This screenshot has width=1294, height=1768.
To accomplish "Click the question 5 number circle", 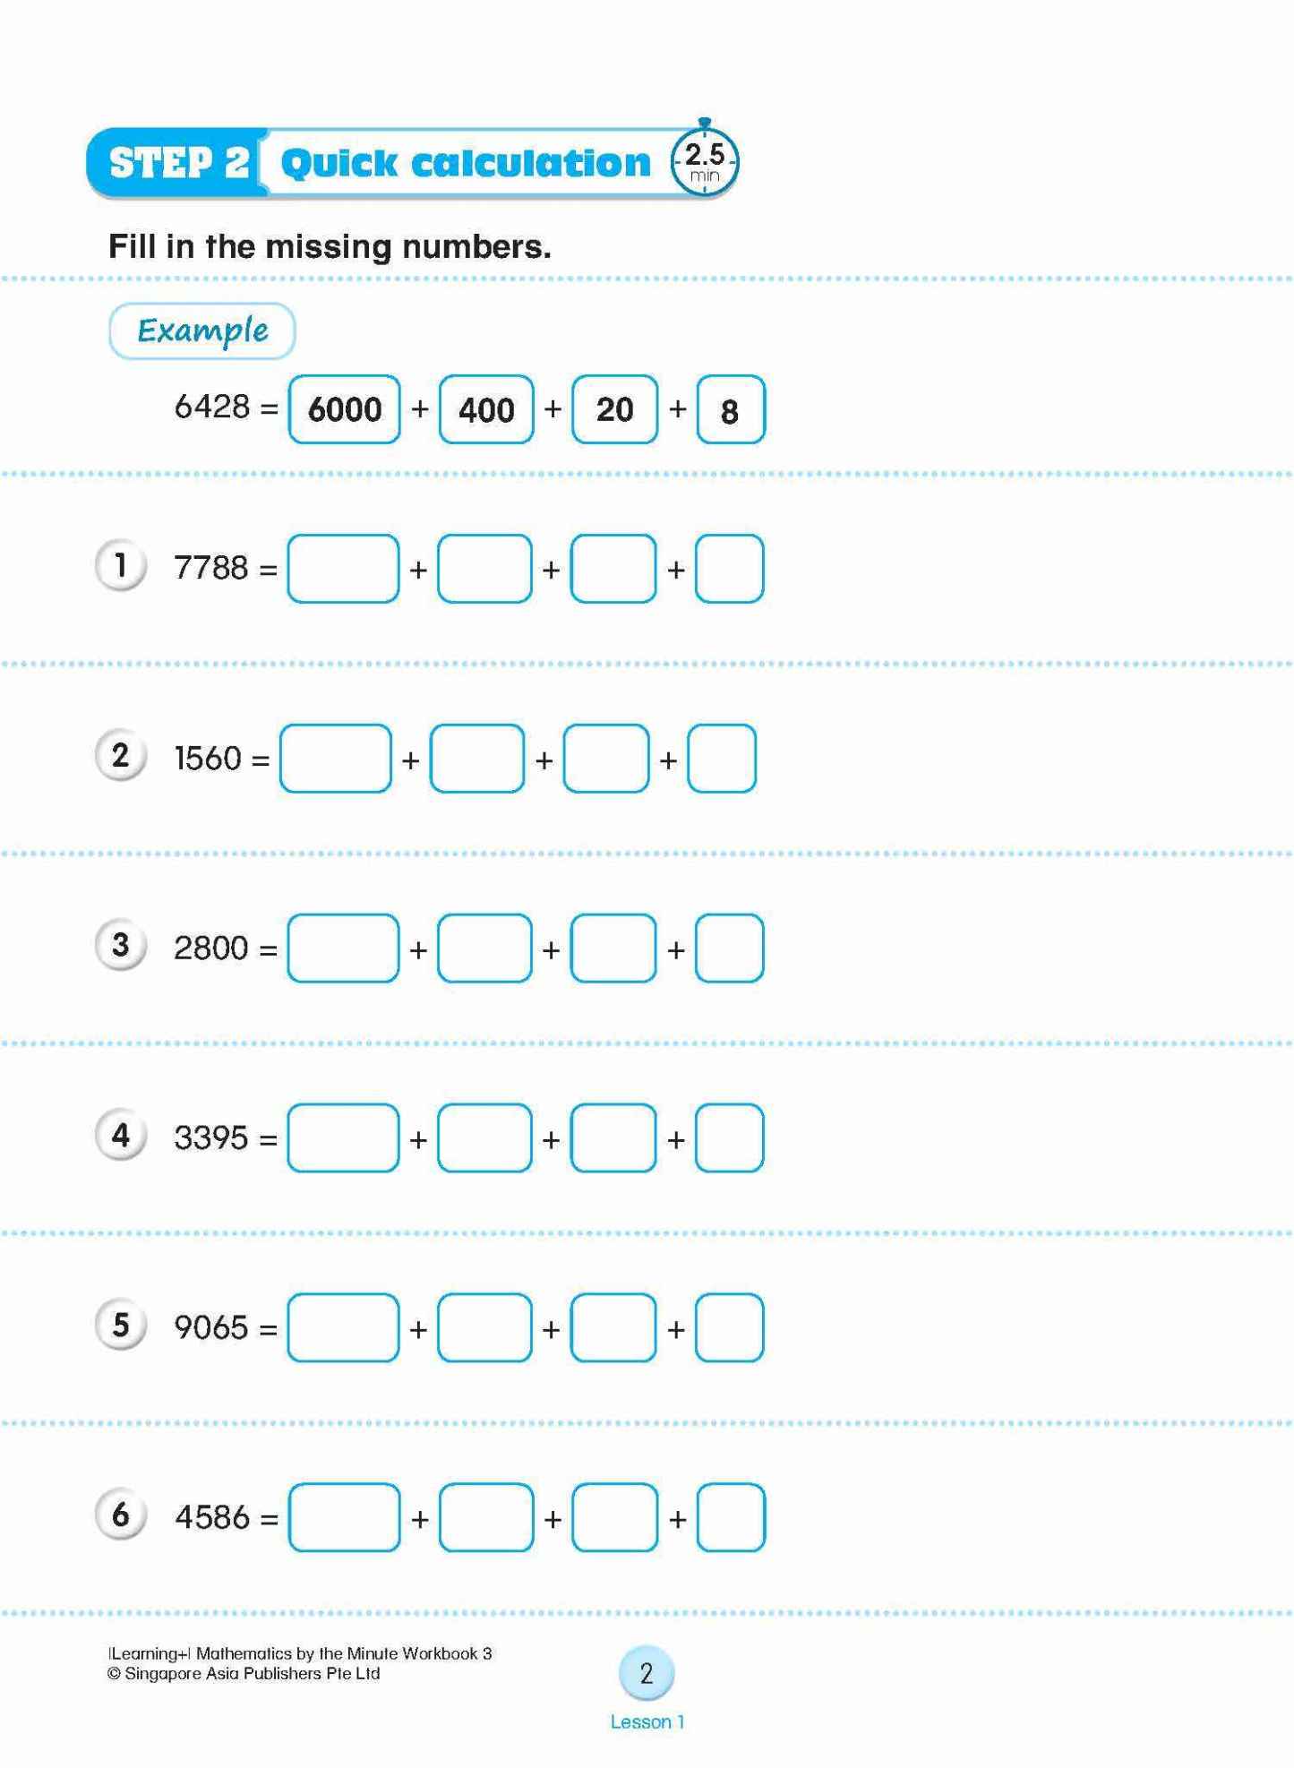I will click(120, 1326).
